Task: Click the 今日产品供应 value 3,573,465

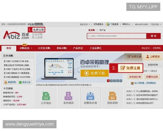Action: click(21, 105)
